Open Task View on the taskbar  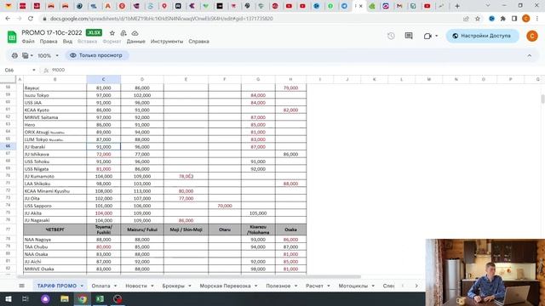pos(26,298)
